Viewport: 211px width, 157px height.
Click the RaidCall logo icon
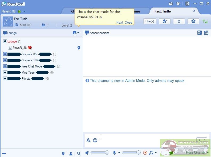point(4,4)
